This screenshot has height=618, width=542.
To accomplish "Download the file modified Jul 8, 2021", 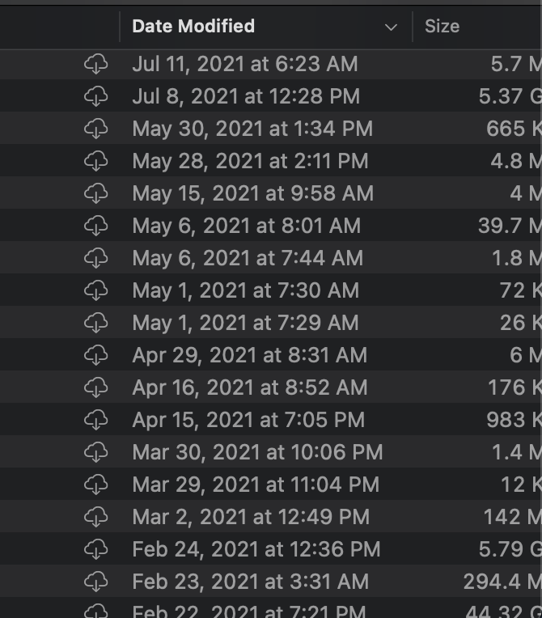I will pos(96,96).
